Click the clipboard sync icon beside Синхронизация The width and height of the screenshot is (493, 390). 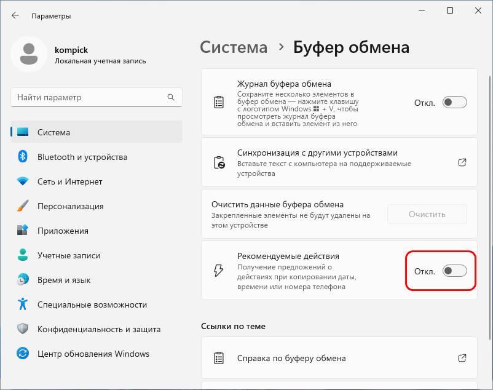(219, 162)
